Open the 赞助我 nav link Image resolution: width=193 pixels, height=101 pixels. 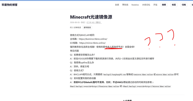pyautogui.click(x=125, y=5)
